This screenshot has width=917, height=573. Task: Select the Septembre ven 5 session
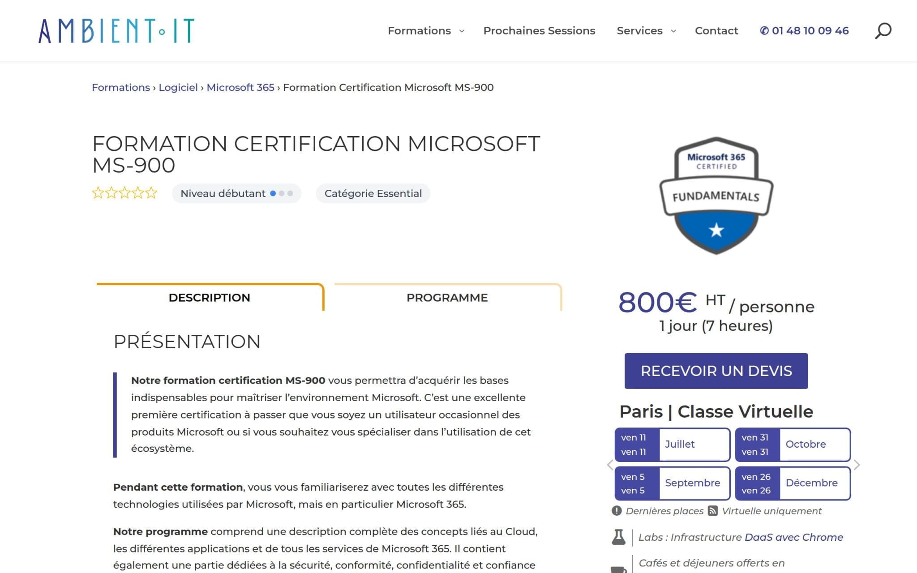(672, 483)
